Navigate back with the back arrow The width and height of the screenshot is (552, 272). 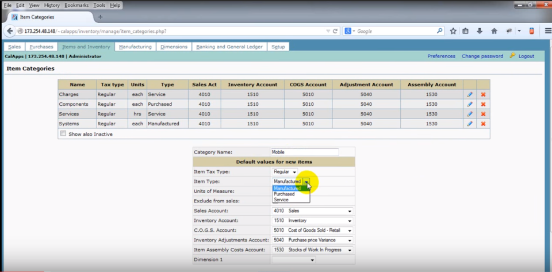tap(10, 31)
